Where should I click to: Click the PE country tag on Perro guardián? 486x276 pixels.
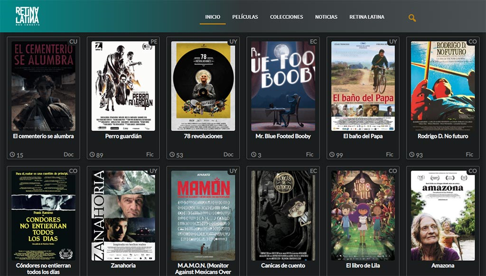pos(154,41)
